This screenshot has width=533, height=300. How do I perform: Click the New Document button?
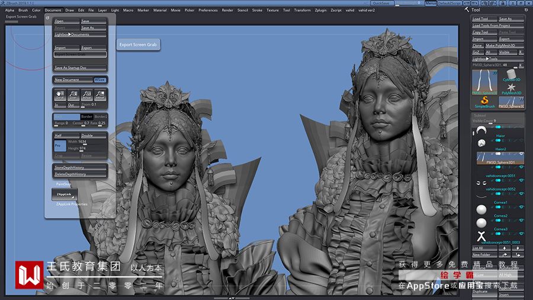[73, 79]
